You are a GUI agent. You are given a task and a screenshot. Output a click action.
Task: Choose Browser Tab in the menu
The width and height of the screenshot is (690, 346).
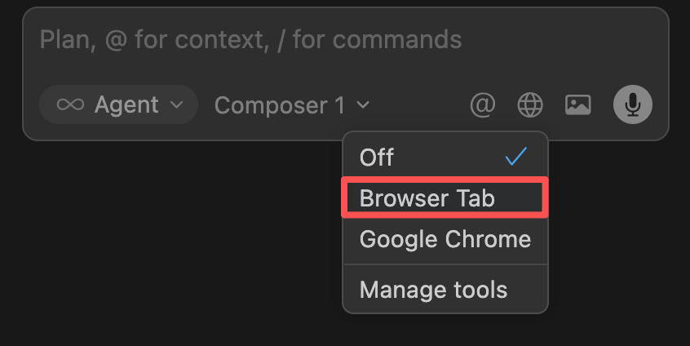[x=445, y=197]
